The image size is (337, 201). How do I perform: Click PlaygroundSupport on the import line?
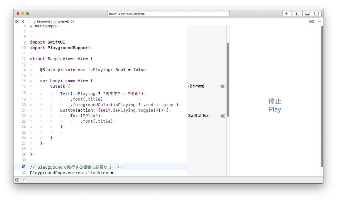click(69, 48)
